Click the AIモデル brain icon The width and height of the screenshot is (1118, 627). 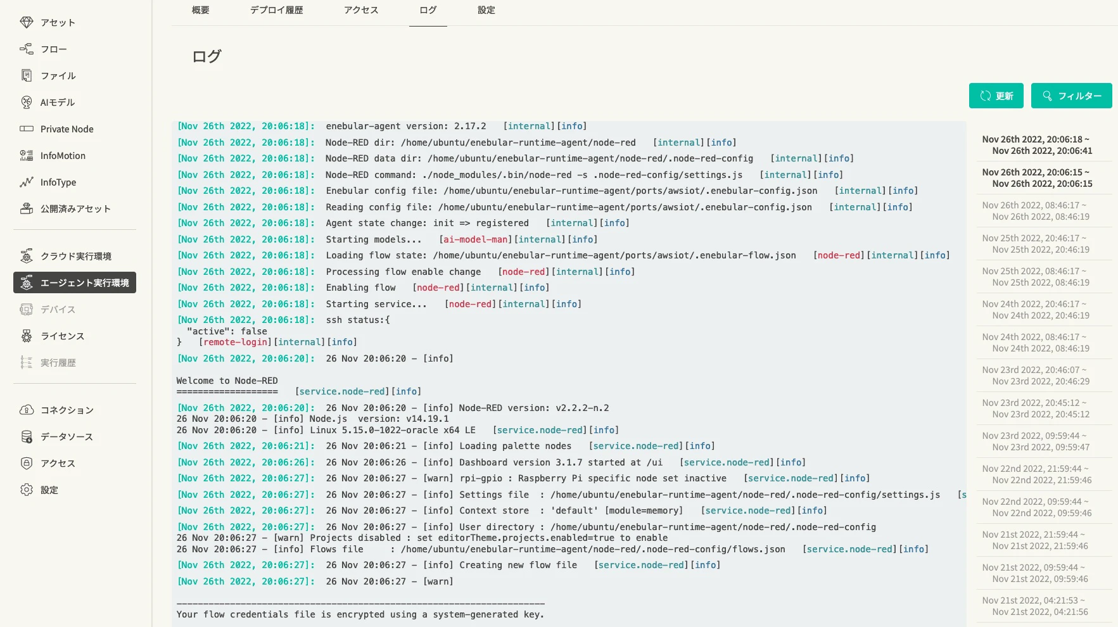pos(27,102)
